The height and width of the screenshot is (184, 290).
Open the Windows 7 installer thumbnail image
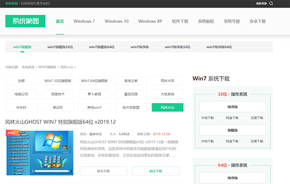pyautogui.click(x=40, y=152)
